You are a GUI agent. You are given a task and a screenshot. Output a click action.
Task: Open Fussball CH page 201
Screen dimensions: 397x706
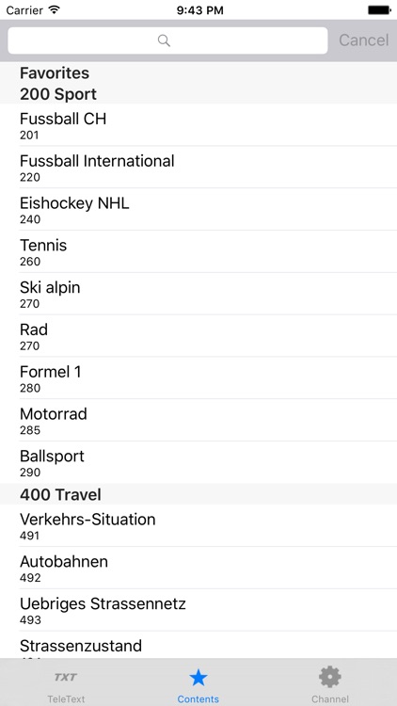(198, 125)
